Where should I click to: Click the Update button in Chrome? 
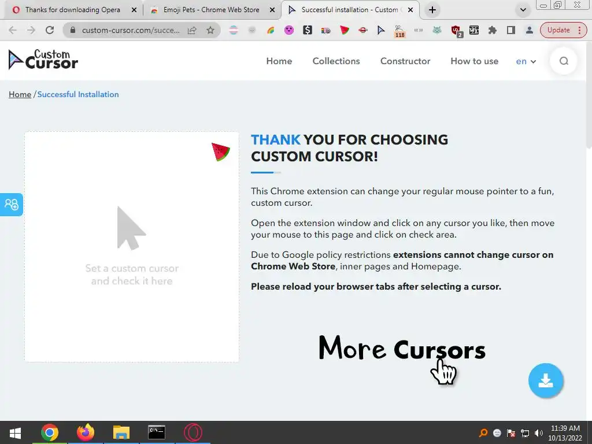pos(558,30)
